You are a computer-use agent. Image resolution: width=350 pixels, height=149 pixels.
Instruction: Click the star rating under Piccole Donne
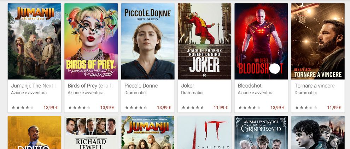pyautogui.click(x=136, y=108)
